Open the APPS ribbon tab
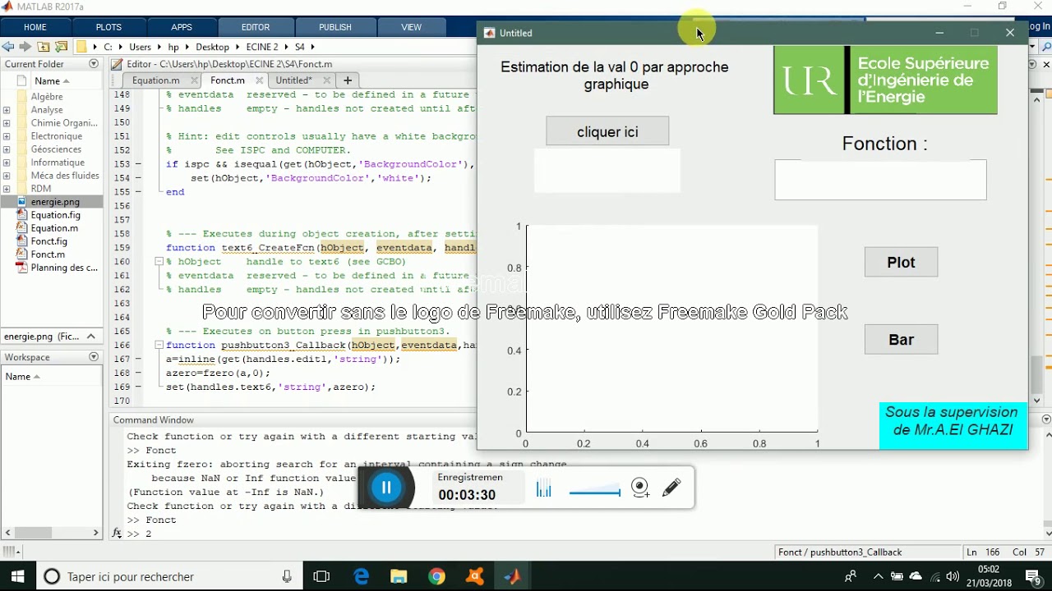The width and height of the screenshot is (1052, 591). 182,27
